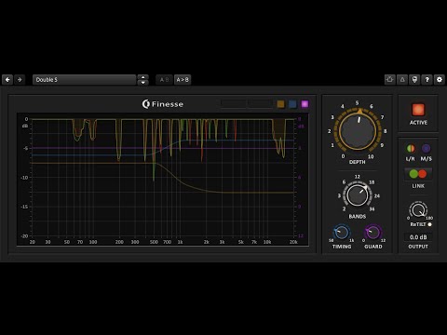The width and height of the screenshot is (447, 335).
Task: Click the DEPTH label
Action: tap(358, 162)
